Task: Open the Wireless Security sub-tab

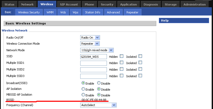Action: click(29, 12)
